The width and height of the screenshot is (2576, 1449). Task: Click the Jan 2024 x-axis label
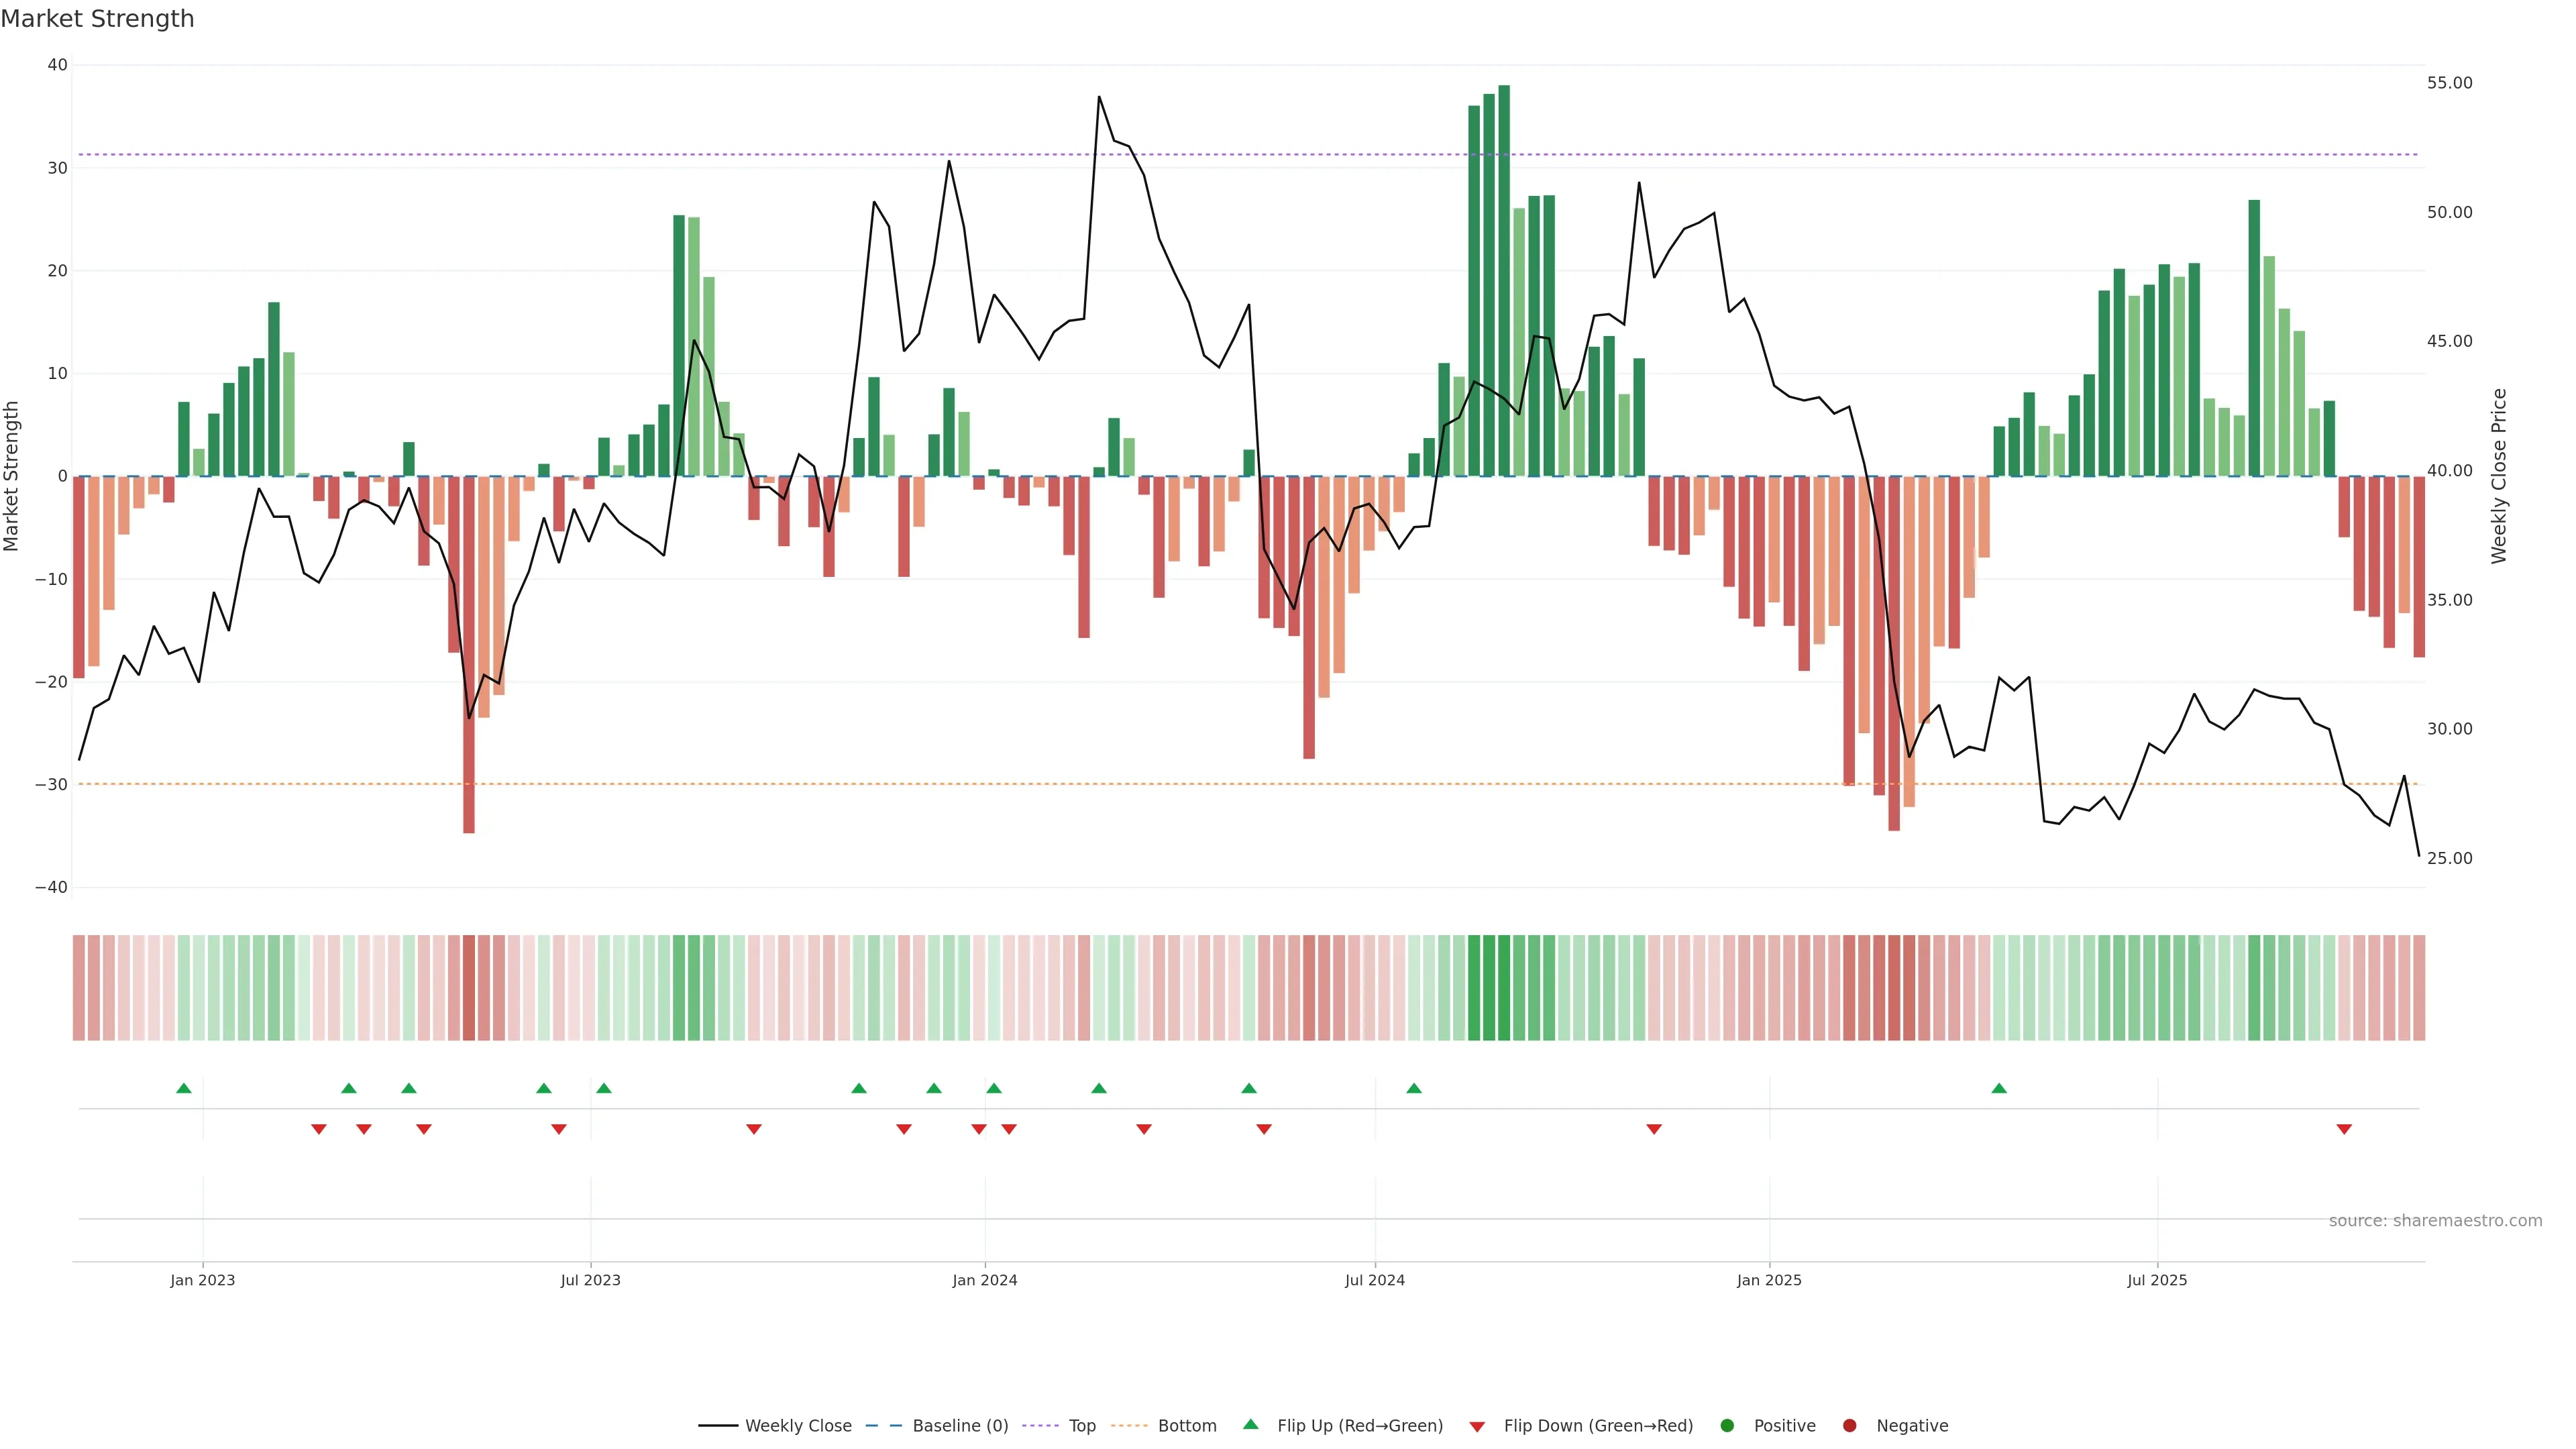[985, 1280]
